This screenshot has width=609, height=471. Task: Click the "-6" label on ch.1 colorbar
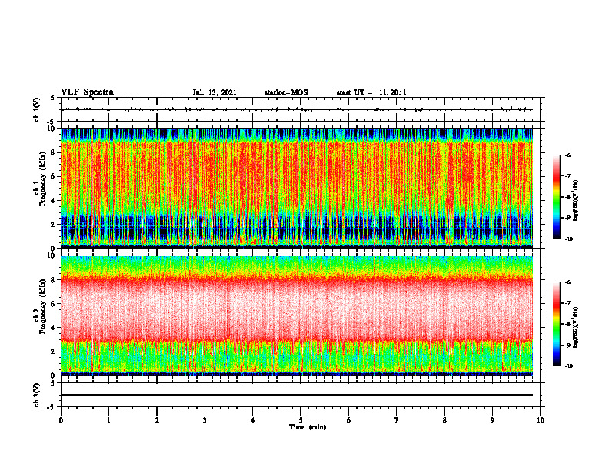(567, 155)
